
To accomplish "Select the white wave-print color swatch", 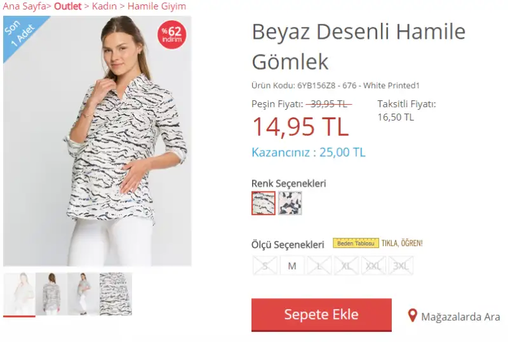I will [264, 203].
